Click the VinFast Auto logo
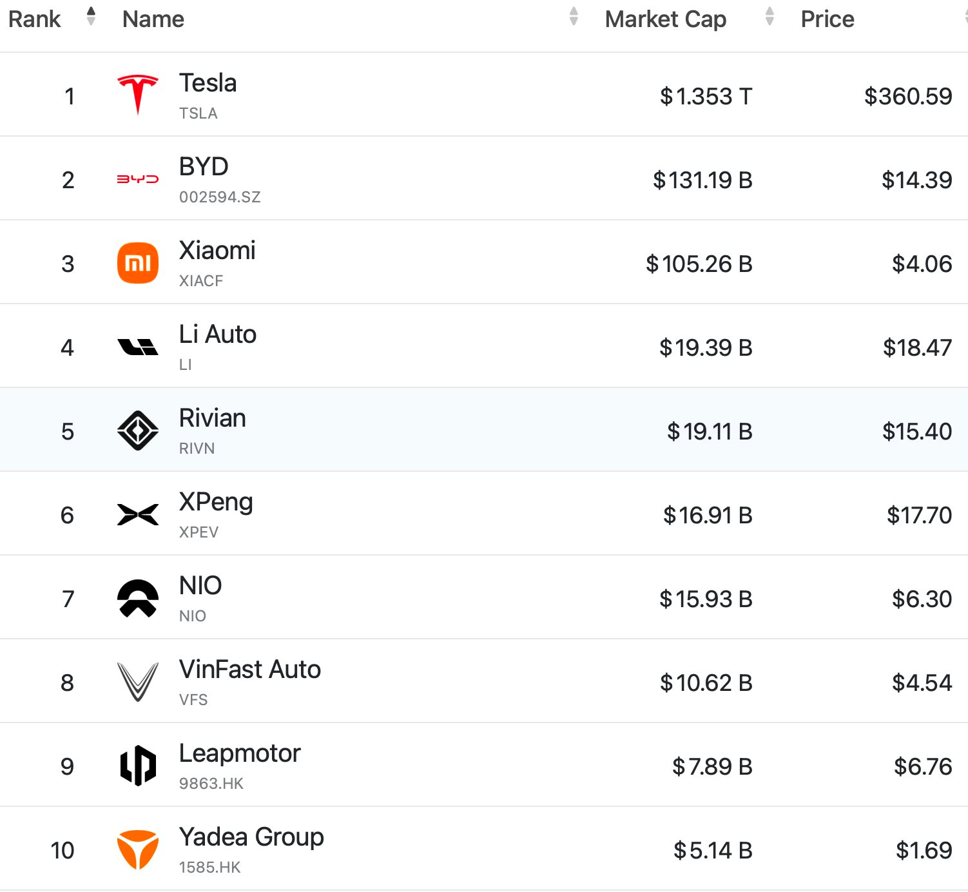Image resolution: width=968 pixels, height=892 pixels. pyautogui.click(x=137, y=682)
